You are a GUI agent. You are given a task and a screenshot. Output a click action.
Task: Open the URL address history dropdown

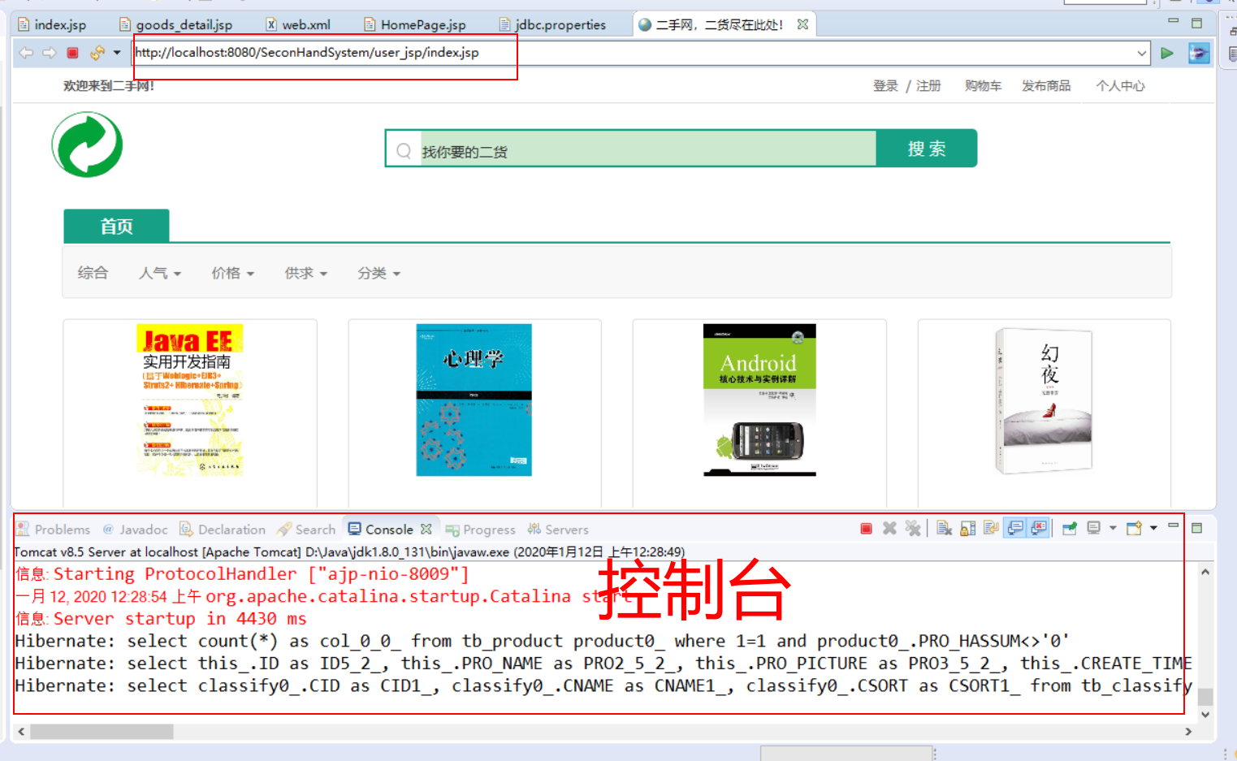tap(1140, 52)
